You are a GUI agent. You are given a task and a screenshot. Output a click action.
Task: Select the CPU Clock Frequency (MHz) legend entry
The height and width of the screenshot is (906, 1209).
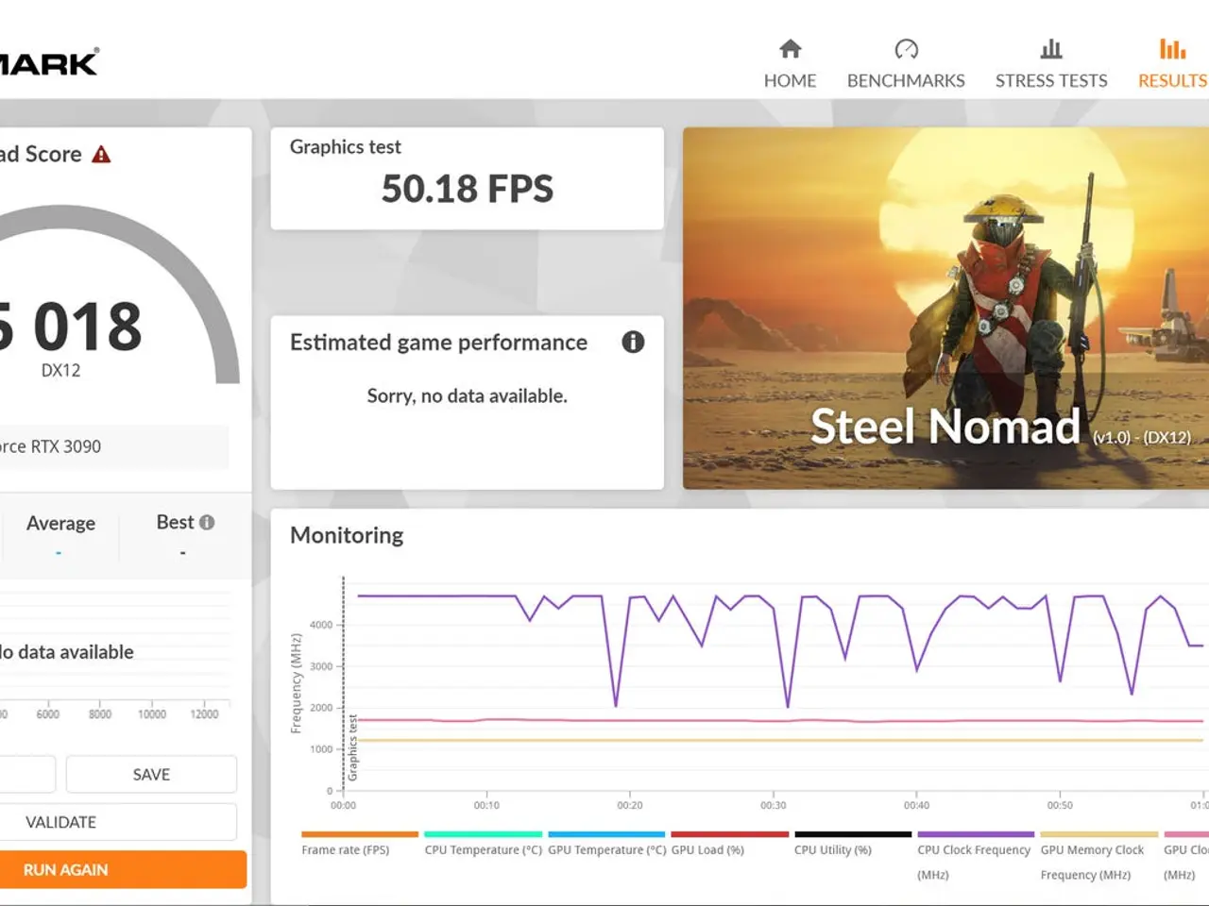974,862
